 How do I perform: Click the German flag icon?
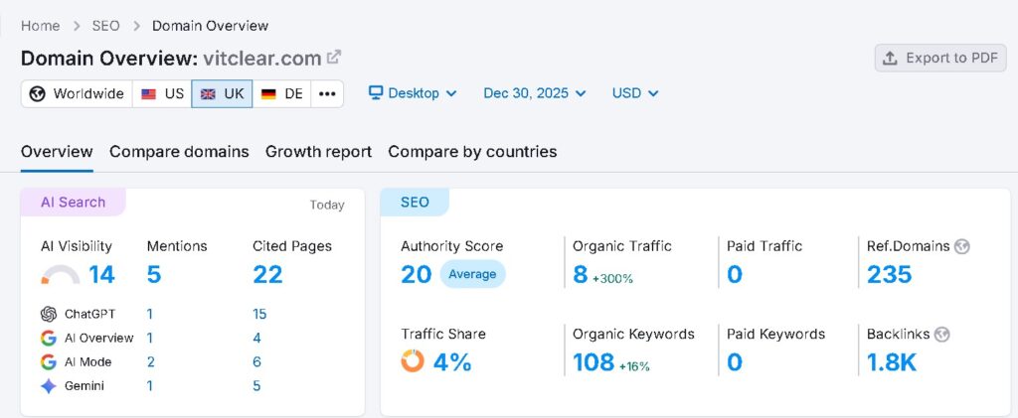[268, 94]
